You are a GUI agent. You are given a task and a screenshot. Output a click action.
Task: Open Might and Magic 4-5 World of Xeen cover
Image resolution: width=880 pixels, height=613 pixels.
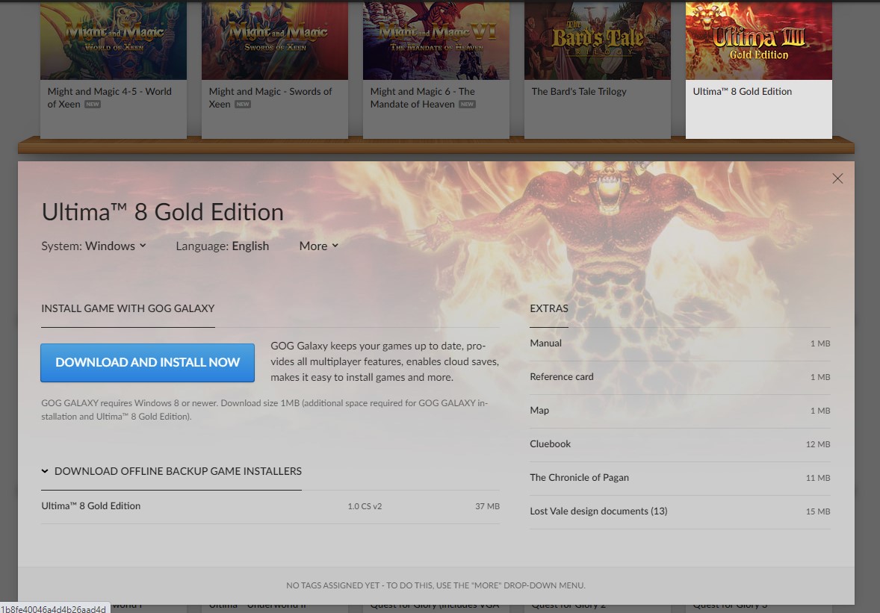click(x=114, y=40)
